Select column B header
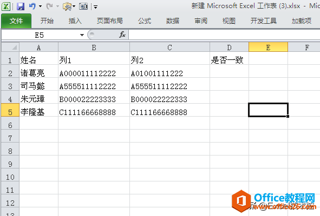320x216 pixels. [94, 47]
